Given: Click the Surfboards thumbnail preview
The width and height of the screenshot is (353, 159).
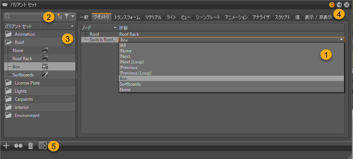Looking at the screenshot, I should point(45,75).
